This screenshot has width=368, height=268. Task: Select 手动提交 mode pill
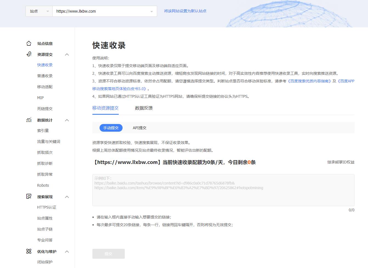[x=111, y=128]
